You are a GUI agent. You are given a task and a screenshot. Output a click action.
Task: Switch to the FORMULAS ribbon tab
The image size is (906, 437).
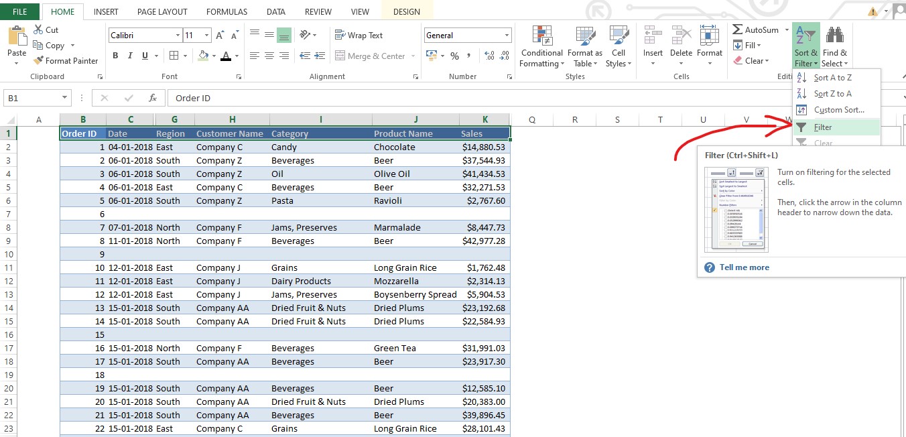(226, 11)
